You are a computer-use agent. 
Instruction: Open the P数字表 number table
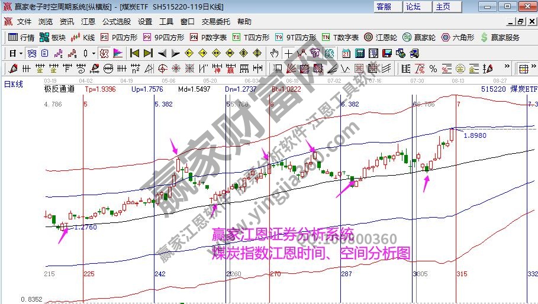[x=208, y=37]
